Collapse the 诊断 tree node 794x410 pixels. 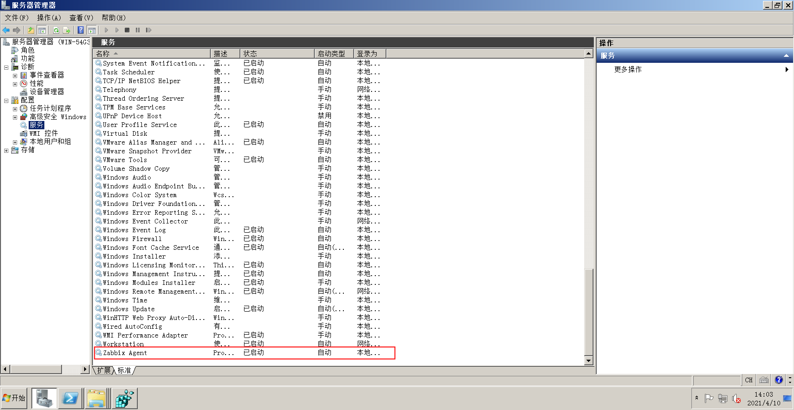point(6,67)
